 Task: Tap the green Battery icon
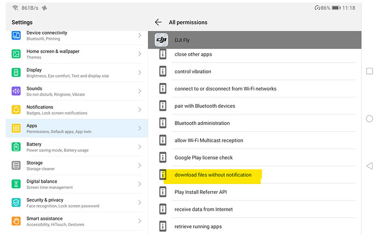pyautogui.click(x=16, y=147)
